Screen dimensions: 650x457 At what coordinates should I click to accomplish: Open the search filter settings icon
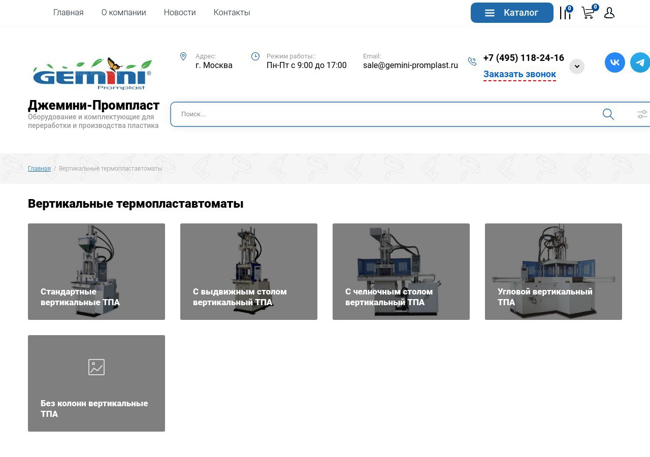(642, 114)
